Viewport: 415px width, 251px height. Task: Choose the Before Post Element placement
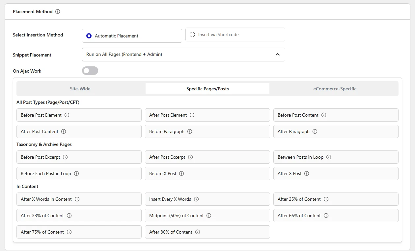(x=79, y=115)
